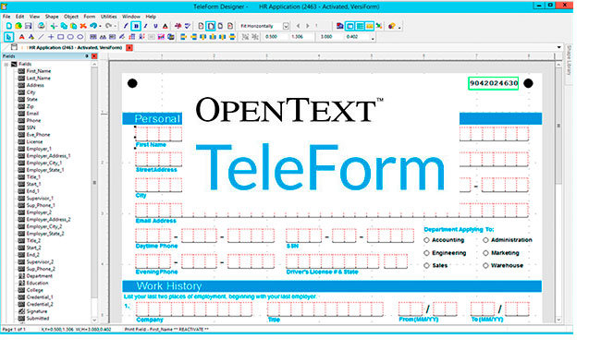Close the HR Application tab

129,47
